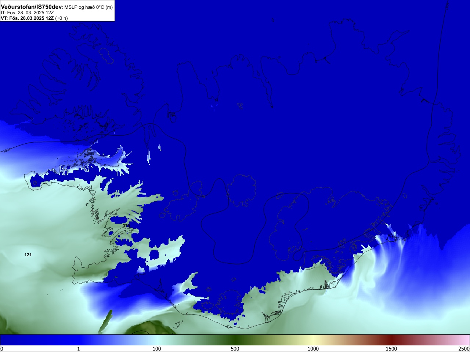Click the "2500" label on the color scale

pyautogui.click(x=464, y=349)
